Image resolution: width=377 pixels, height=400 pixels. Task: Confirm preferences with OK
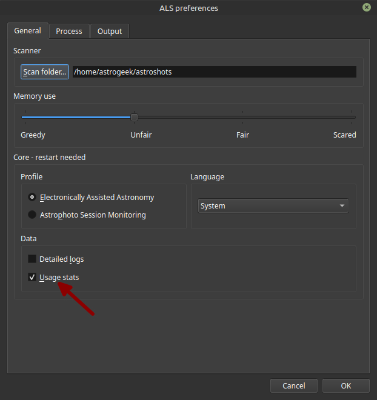click(x=346, y=385)
